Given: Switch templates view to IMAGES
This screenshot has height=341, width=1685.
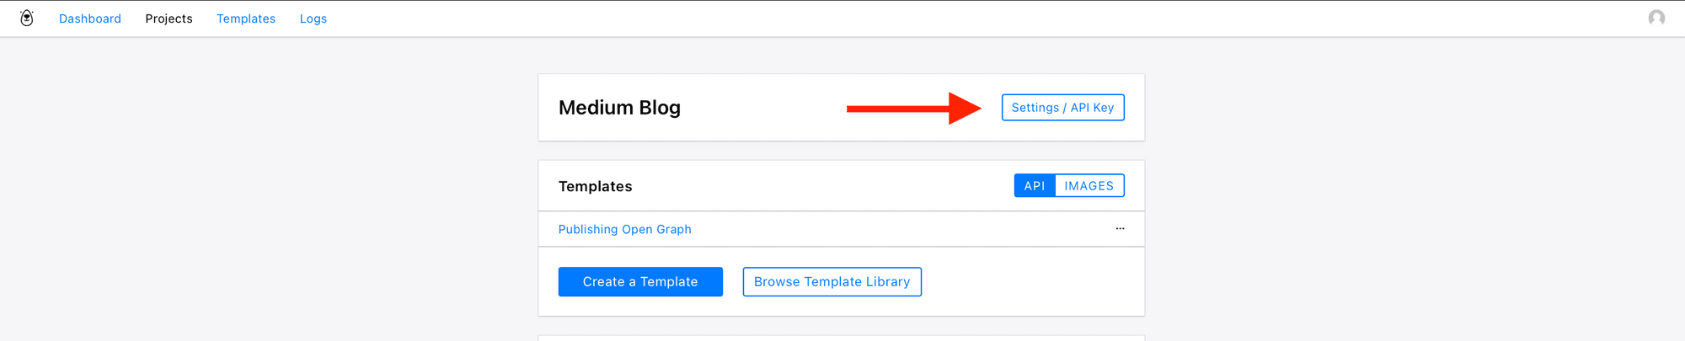Looking at the screenshot, I should point(1089,186).
